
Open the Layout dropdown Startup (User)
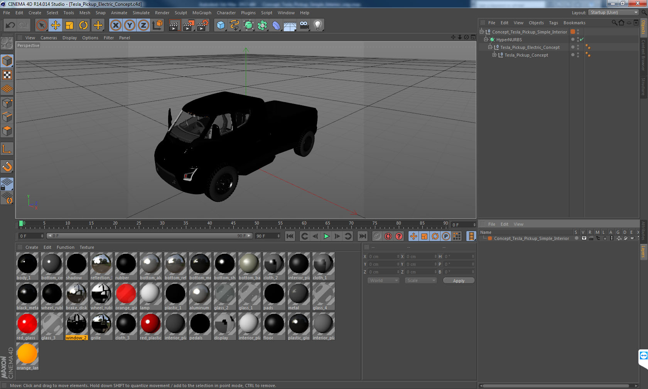[x=614, y=12]
